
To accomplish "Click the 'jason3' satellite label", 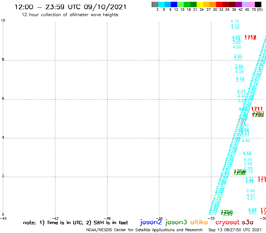I will [x=176, y=222].
